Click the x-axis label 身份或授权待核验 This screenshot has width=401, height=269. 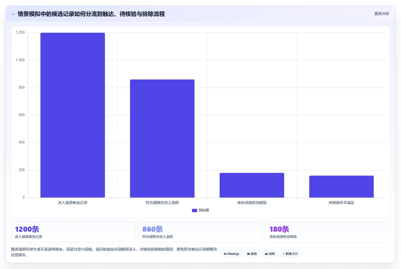coord(252,203)
